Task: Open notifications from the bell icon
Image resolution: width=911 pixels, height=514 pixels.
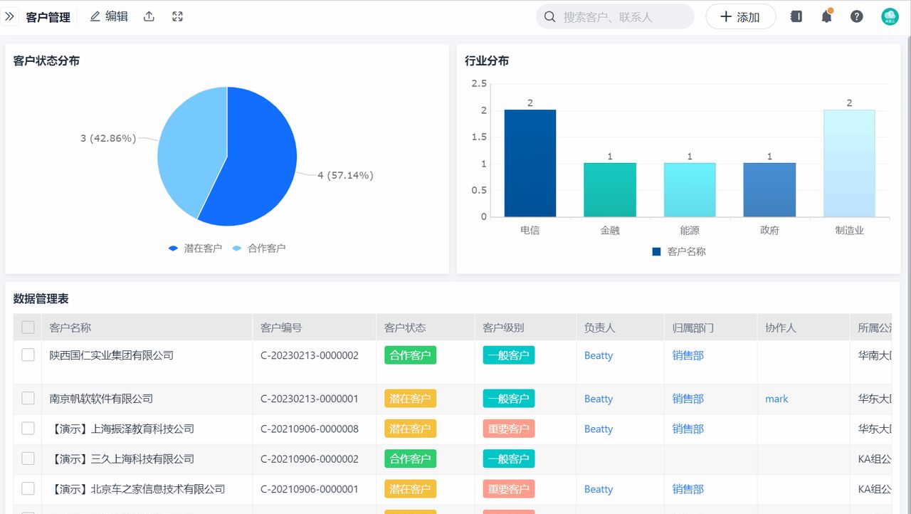Action: coord(826,16)
